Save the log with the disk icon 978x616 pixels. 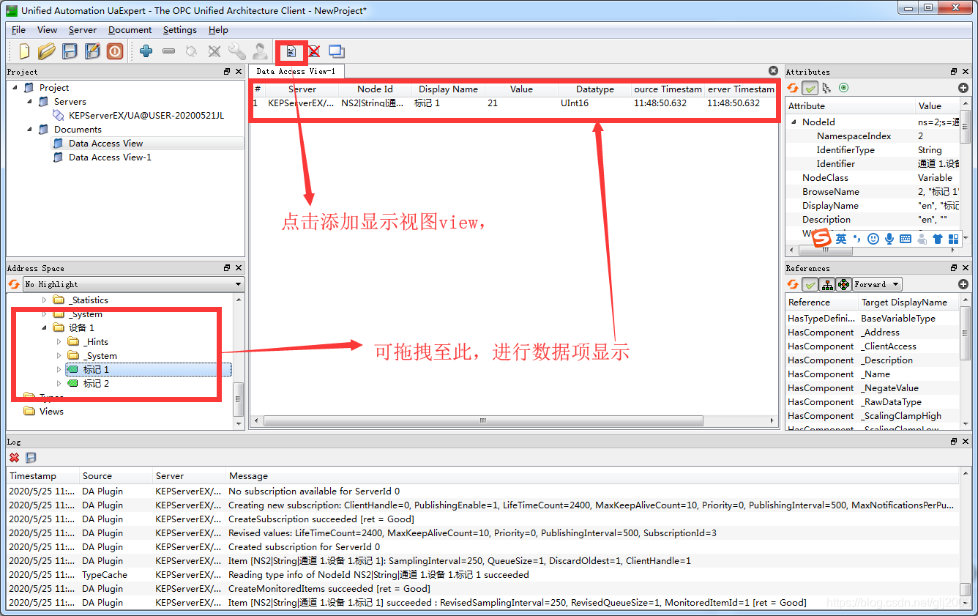click(31, 458)
